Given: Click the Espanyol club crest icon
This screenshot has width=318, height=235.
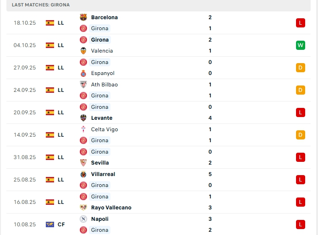Looking at the screenshot, I should [83, 73].
